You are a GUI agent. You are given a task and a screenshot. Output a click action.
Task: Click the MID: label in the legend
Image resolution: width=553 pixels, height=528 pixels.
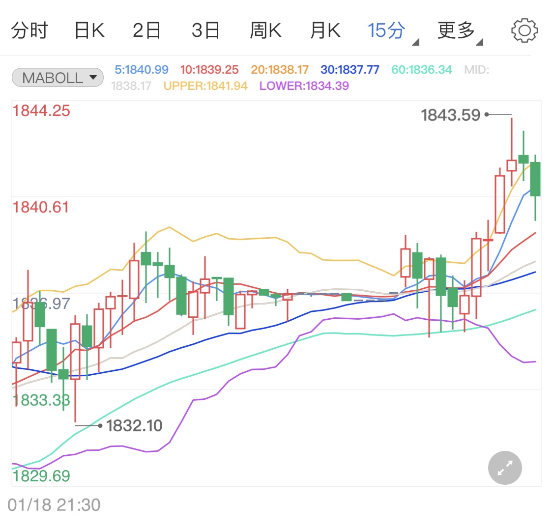click(x=476, y=69)
